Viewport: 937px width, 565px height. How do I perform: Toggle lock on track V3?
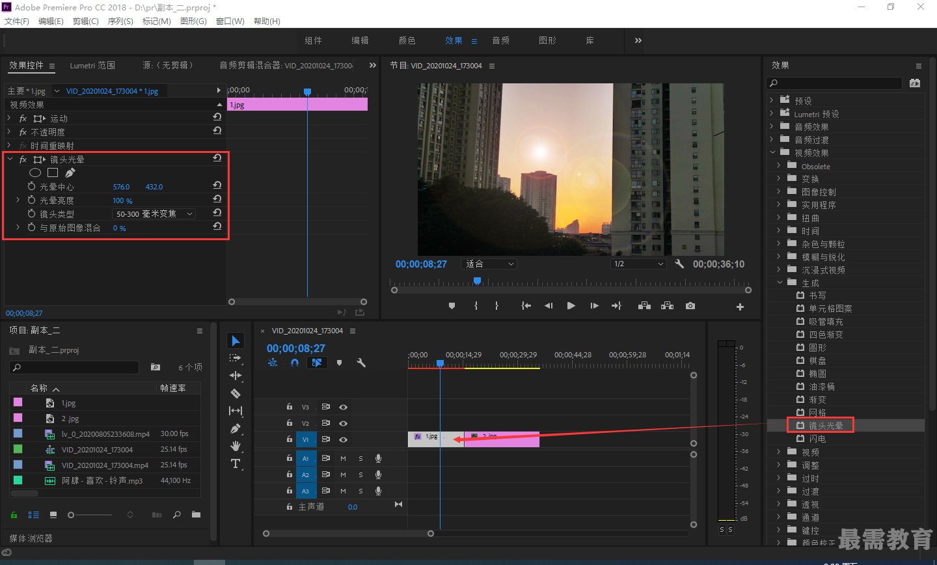point(290,406)
